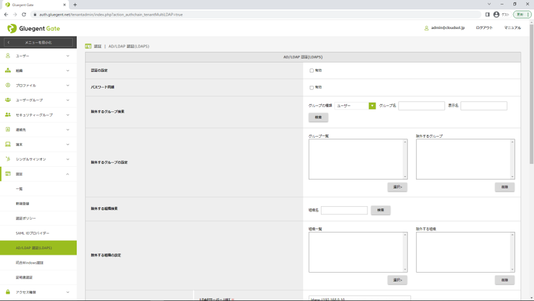This screenshot has height=301, width=534.
Task: Click the プロファイル profile icon
Action: (8, 85)
